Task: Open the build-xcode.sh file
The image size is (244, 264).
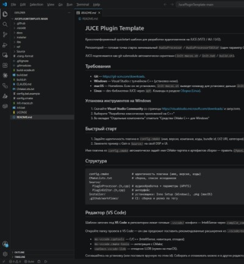Action: click(x=42, y=70)
